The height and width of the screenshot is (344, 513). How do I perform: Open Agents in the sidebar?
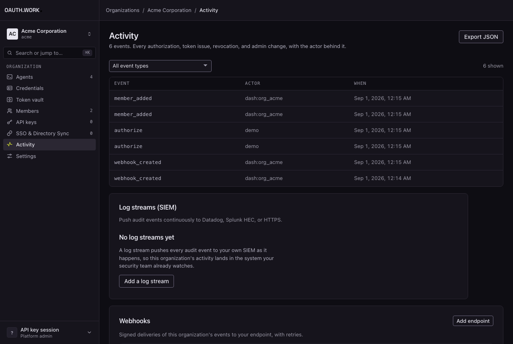pyautogui.click(x=49, y=77)
